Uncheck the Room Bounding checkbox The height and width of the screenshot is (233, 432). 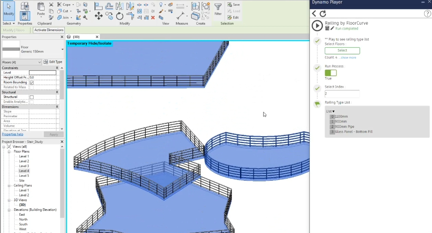[x=32, y=83]
